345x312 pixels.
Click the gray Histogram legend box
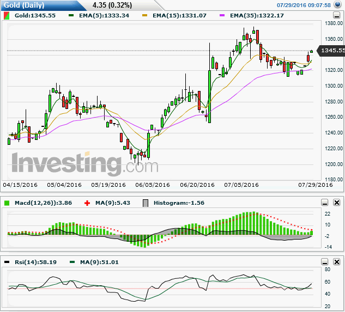coord(146,203)
